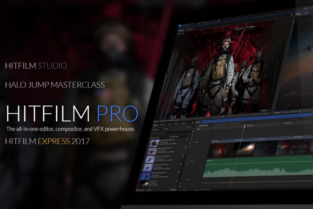Click the New button in the Media panel
The image size is (313, 209).
pyautogui.click(x=166, y=129)
